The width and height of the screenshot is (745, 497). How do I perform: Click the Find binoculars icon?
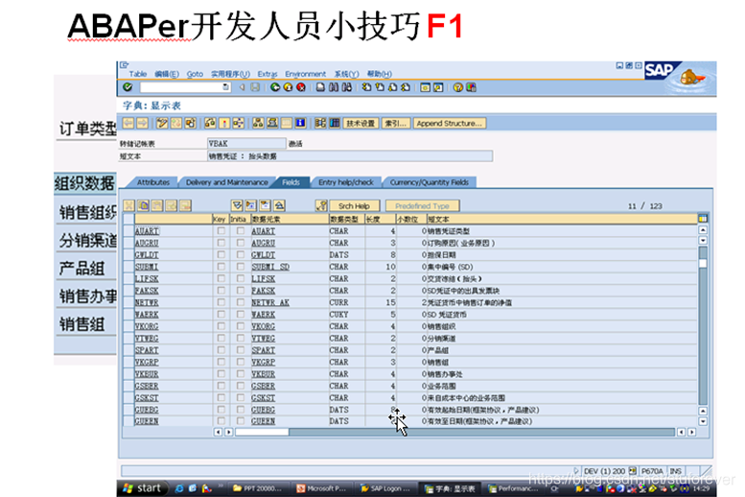point(334,87)
